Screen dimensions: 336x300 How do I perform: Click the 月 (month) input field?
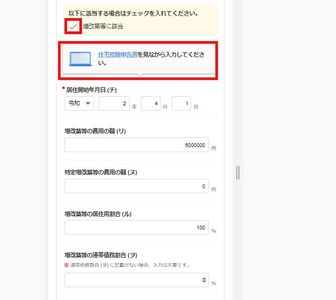[x=150, y=103]
